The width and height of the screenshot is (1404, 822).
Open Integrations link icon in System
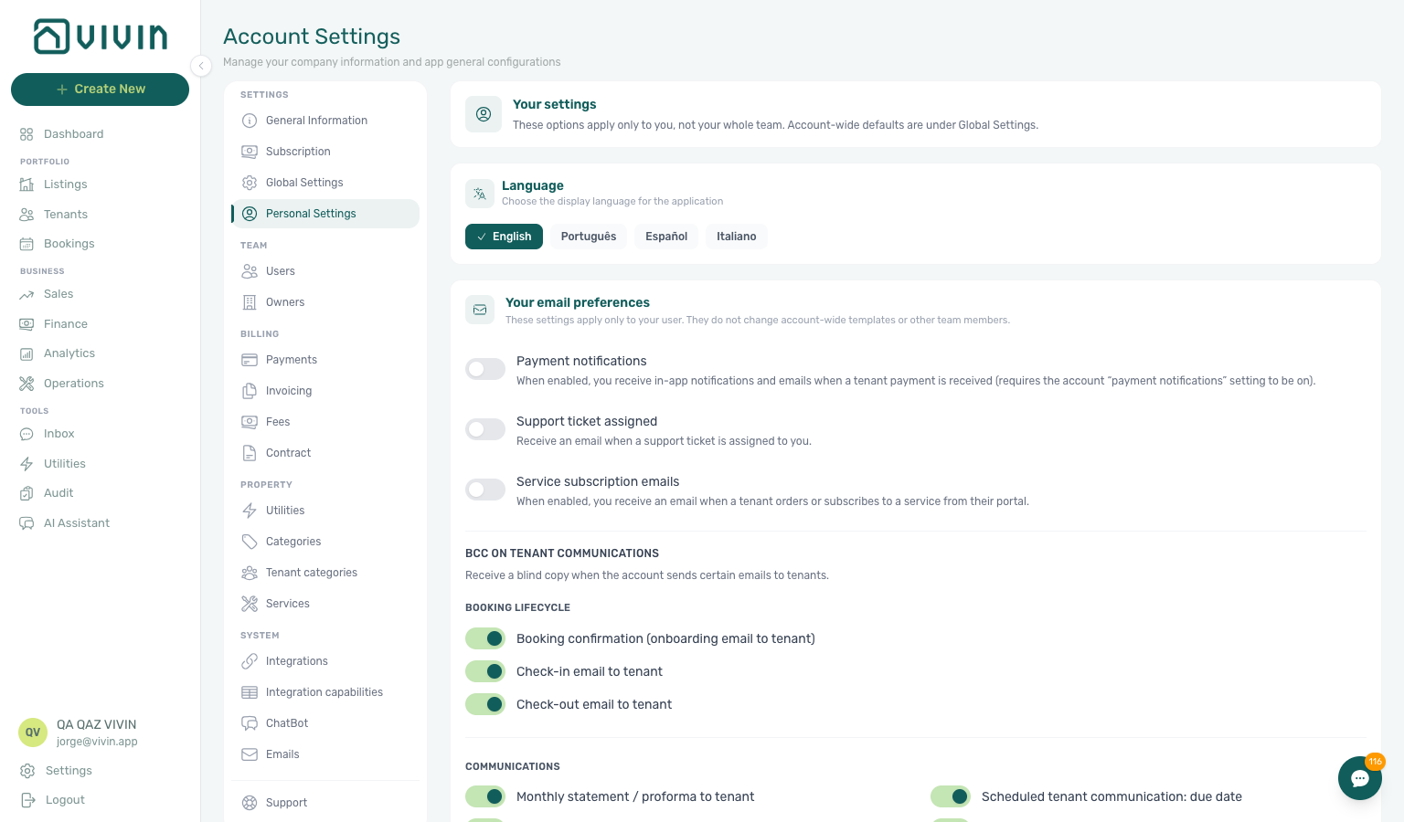tap(250, 661)
